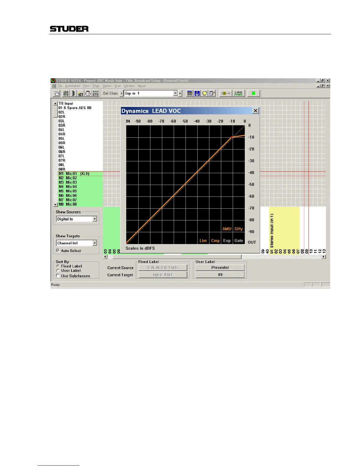Toggle the GHy indicator
The width and height of the screenshot is (361, 468).
click(x=239, y=229)
